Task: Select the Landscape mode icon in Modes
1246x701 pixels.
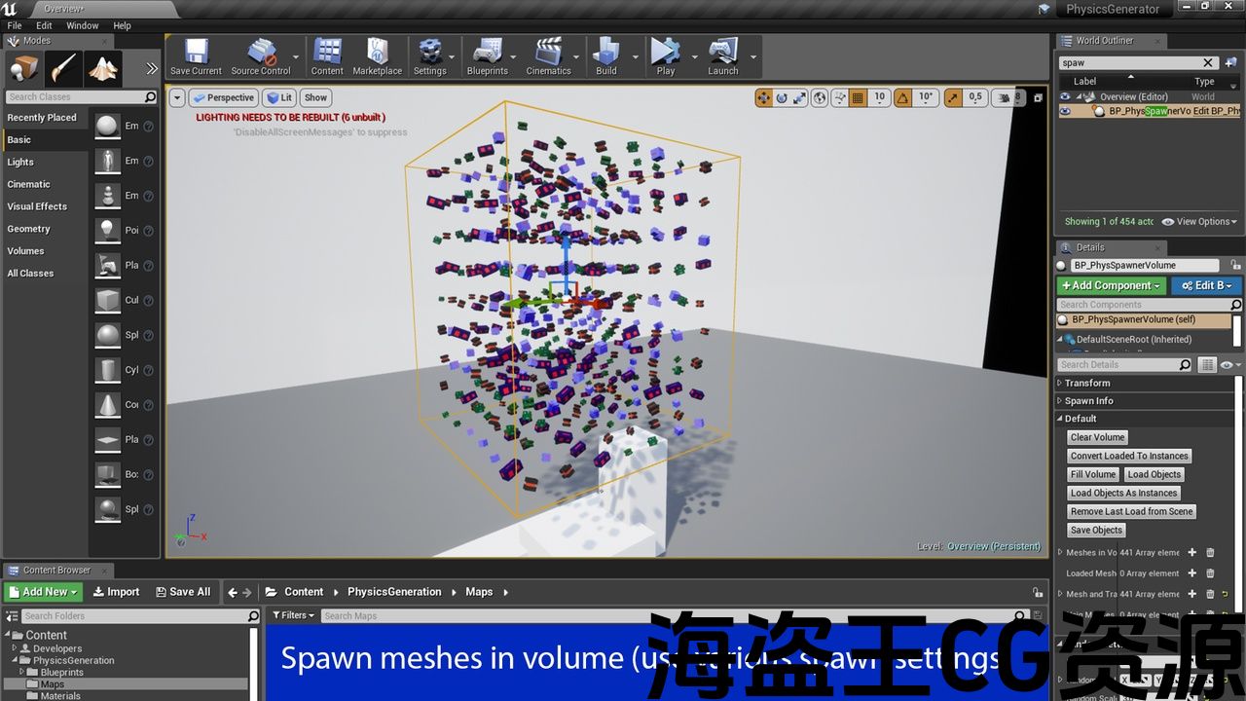Action: tap(103, 68)
